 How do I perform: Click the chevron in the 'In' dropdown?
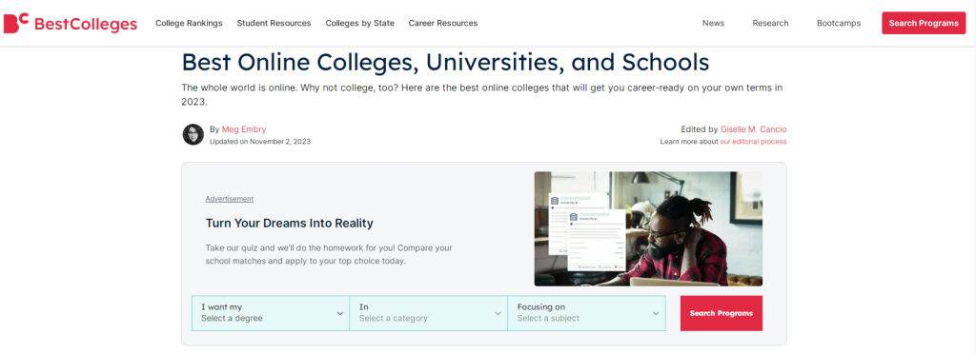tap(498, 314)
